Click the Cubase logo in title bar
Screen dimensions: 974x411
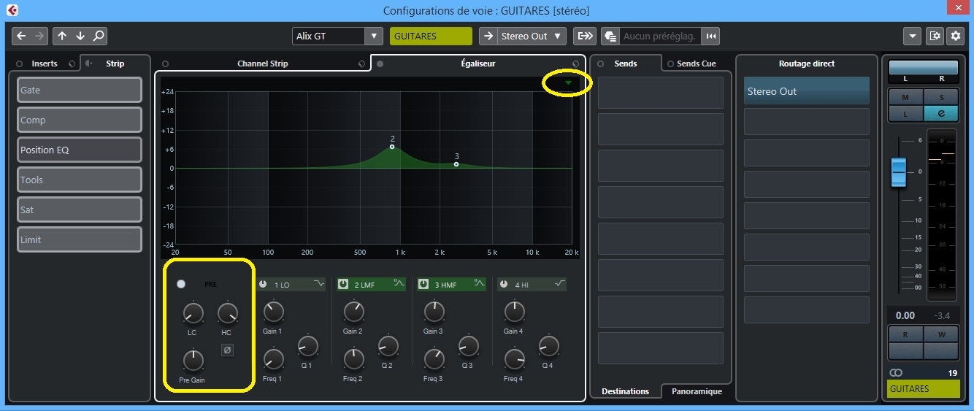(12, 10)
